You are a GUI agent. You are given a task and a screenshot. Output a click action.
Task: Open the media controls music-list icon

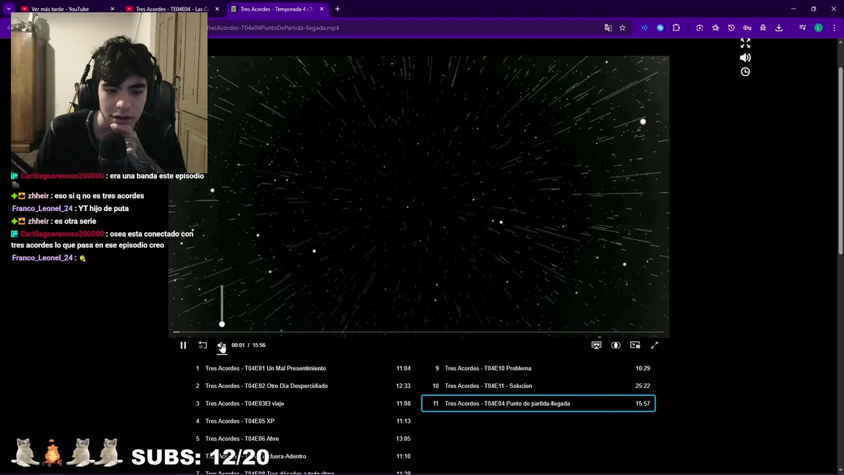point(802,28)
